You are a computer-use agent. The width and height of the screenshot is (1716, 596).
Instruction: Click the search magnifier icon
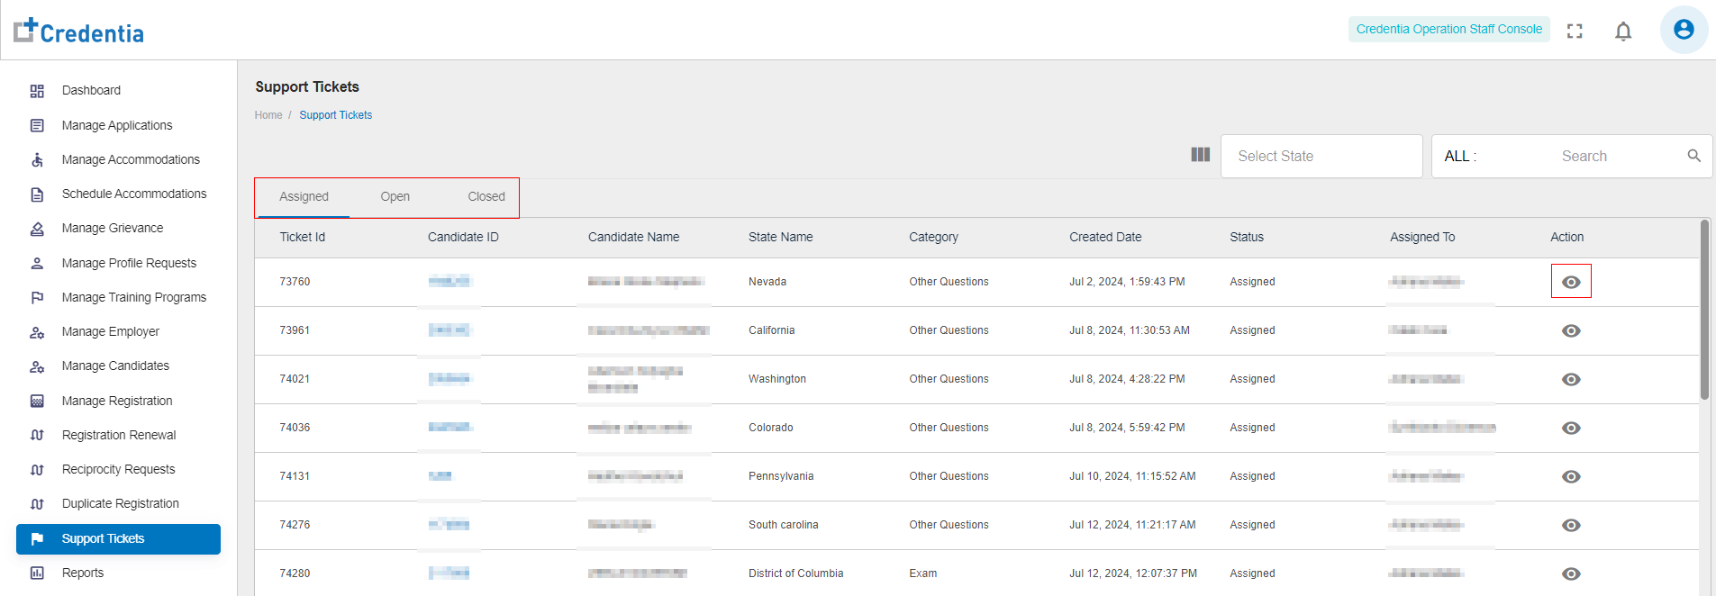click(1693, 156)
